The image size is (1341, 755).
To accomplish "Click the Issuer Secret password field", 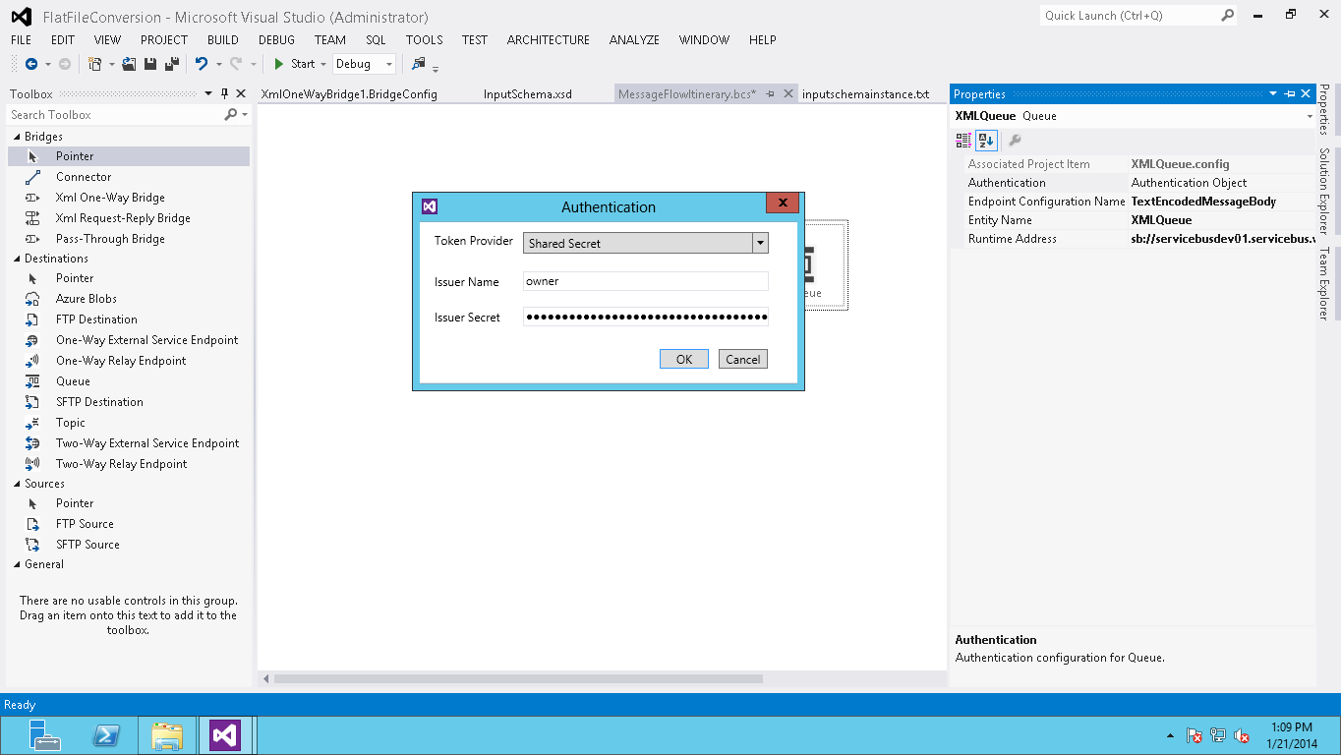I will click(646, 317).
